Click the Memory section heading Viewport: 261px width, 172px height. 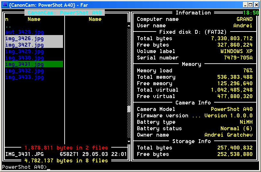coord(192,64)
